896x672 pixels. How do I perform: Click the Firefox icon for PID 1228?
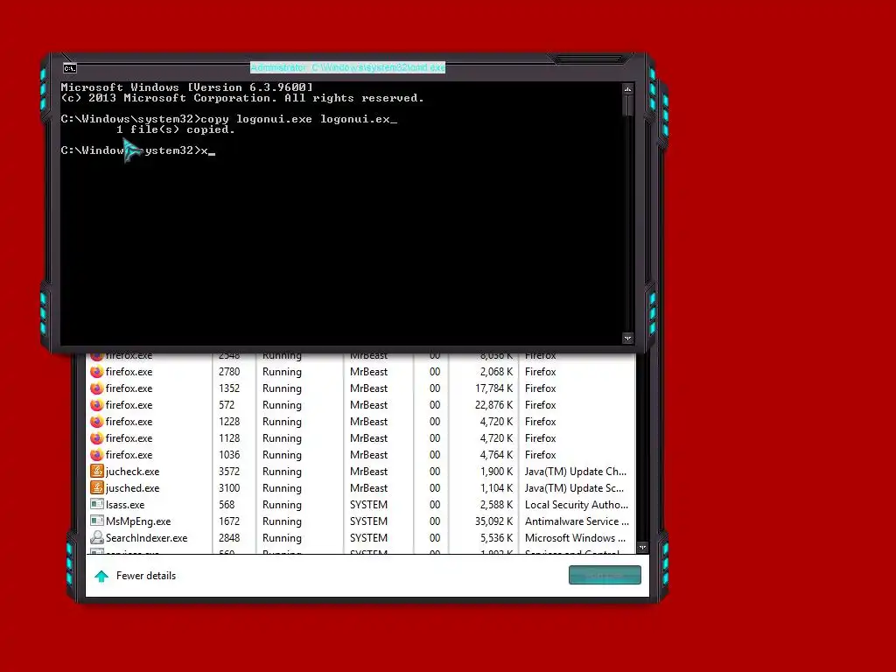tap(96, 421)
